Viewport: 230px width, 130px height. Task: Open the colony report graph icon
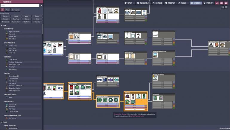click(x=217, y=3)
